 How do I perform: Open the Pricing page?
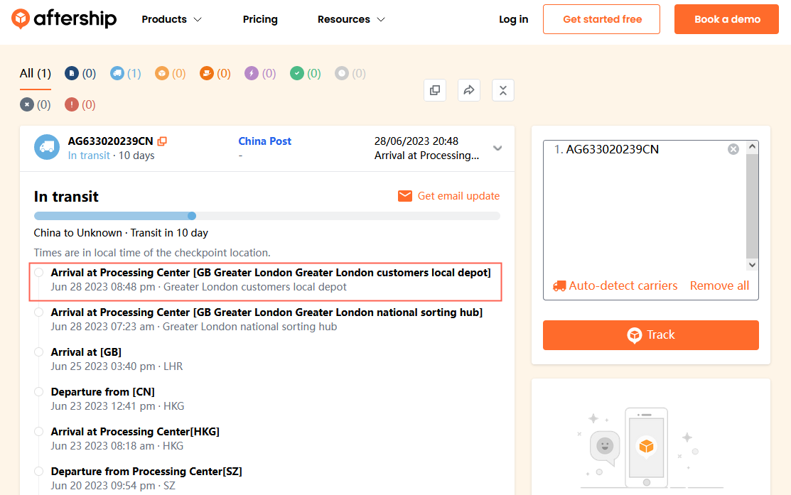click(260, 19)
